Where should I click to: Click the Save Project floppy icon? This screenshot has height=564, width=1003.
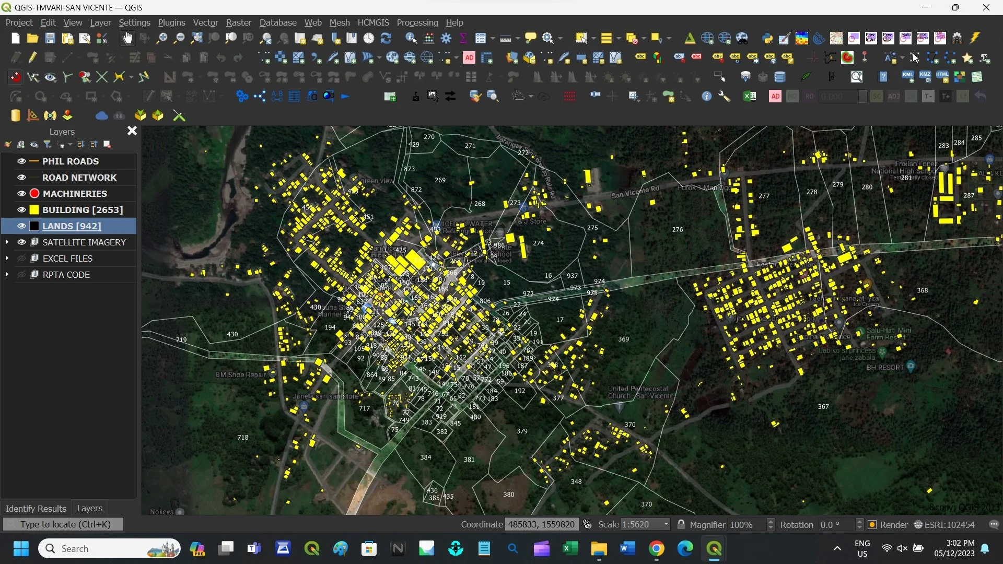click(50, 38)
